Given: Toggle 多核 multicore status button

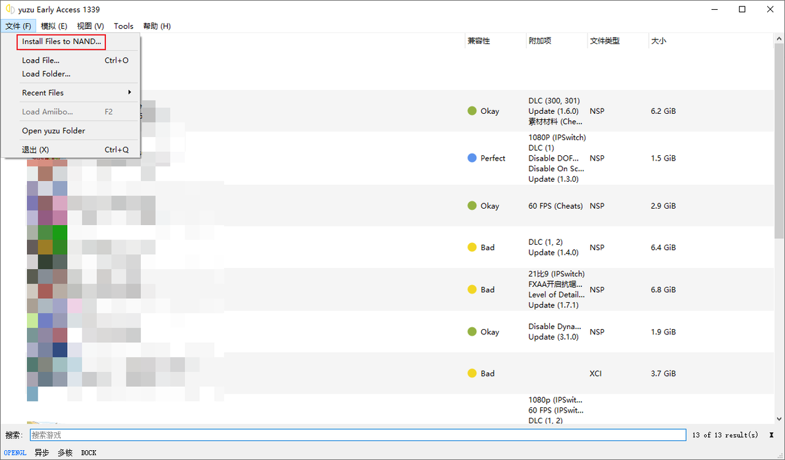Looking at the screenshot, I should coord(65,453).
